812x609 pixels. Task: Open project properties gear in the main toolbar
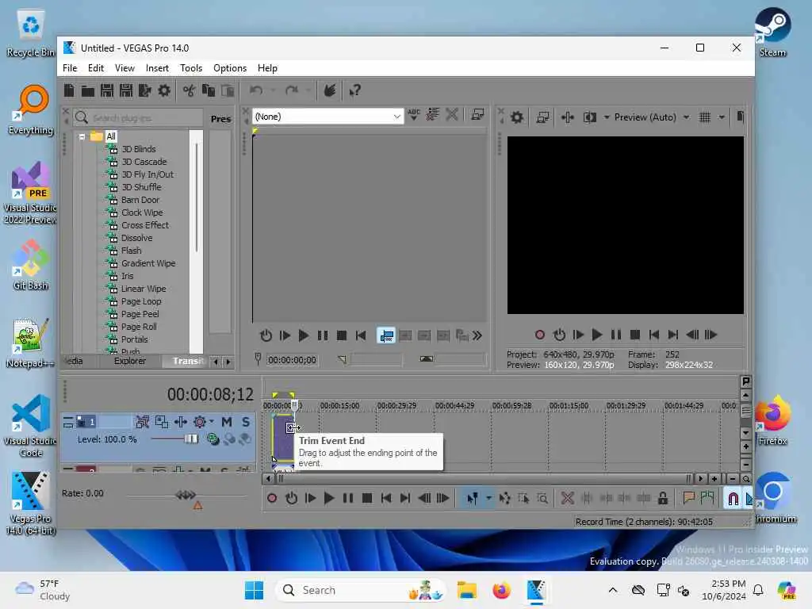(164, 90)
